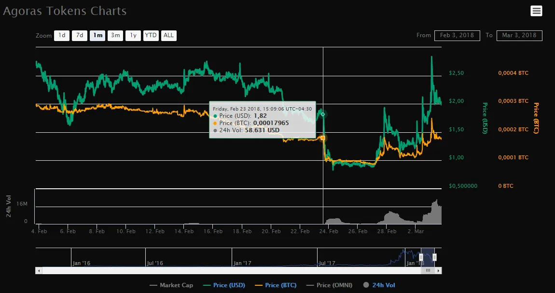Image resolution: width=555 pixels, height=293 pixels.
Task: Click the 2. Mar date label
Action: (x=416, y=231)
